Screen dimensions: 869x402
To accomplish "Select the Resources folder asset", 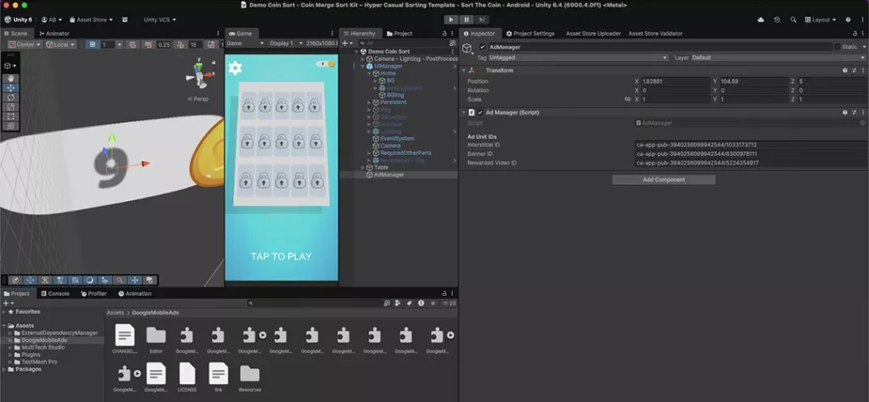I will coord(249,377).
